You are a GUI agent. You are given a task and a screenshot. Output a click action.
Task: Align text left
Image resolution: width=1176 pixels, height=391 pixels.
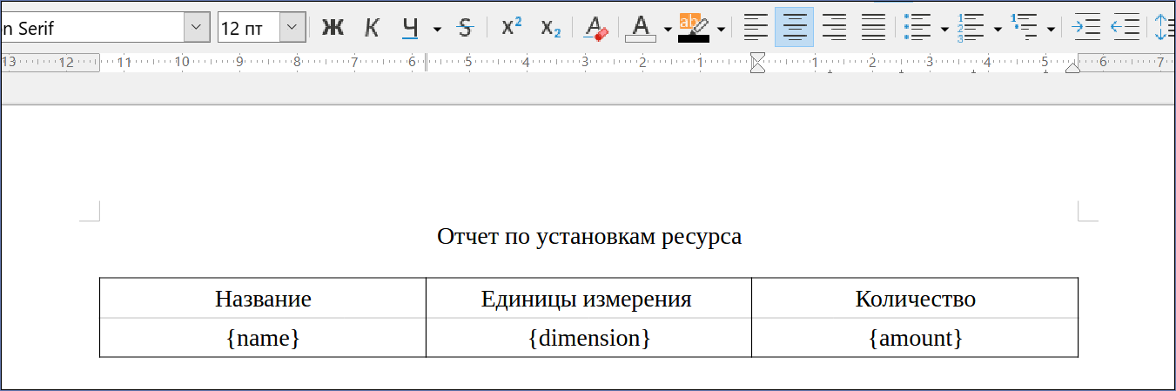756,28
